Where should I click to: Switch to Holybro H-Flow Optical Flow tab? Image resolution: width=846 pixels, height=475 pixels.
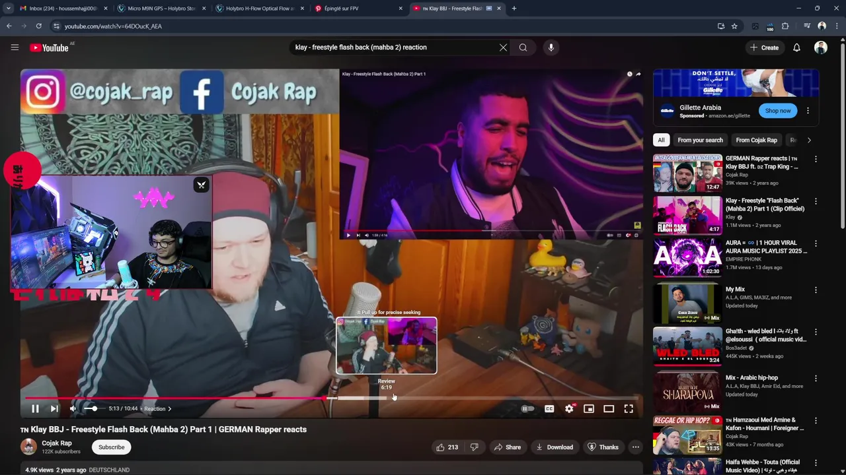pyautogui.click(x=260, y=9)
